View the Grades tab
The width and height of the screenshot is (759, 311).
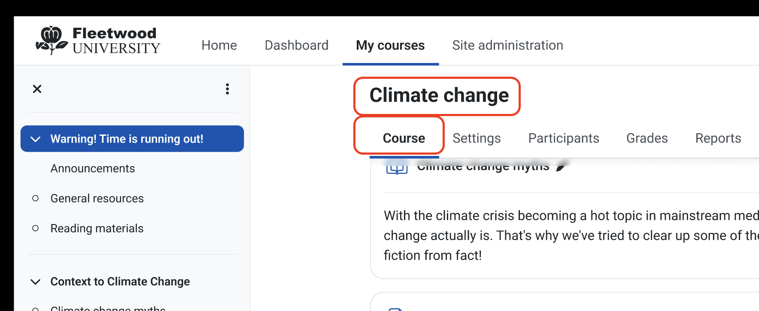[647, 138]
